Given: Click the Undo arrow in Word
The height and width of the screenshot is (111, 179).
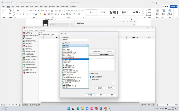Looking at the screenshot, I should click(x=3, y=10).
